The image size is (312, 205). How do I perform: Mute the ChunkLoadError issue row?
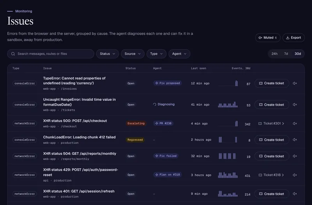click(295, 140)
